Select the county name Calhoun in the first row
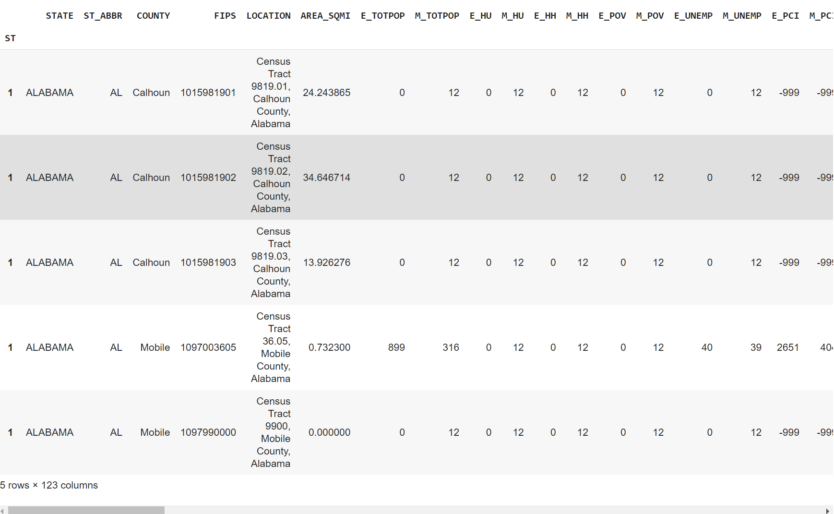834x514 pixels. click(151, 93)
